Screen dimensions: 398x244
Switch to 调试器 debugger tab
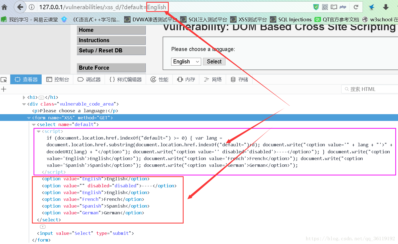(89, 79)
